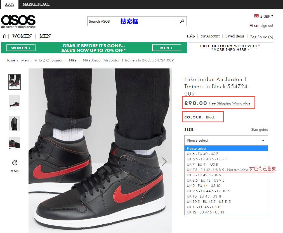Click Free Shipping Worldwide link
Image resolution: width=283 pixels, height=233 pixels.
coord(229,103)
